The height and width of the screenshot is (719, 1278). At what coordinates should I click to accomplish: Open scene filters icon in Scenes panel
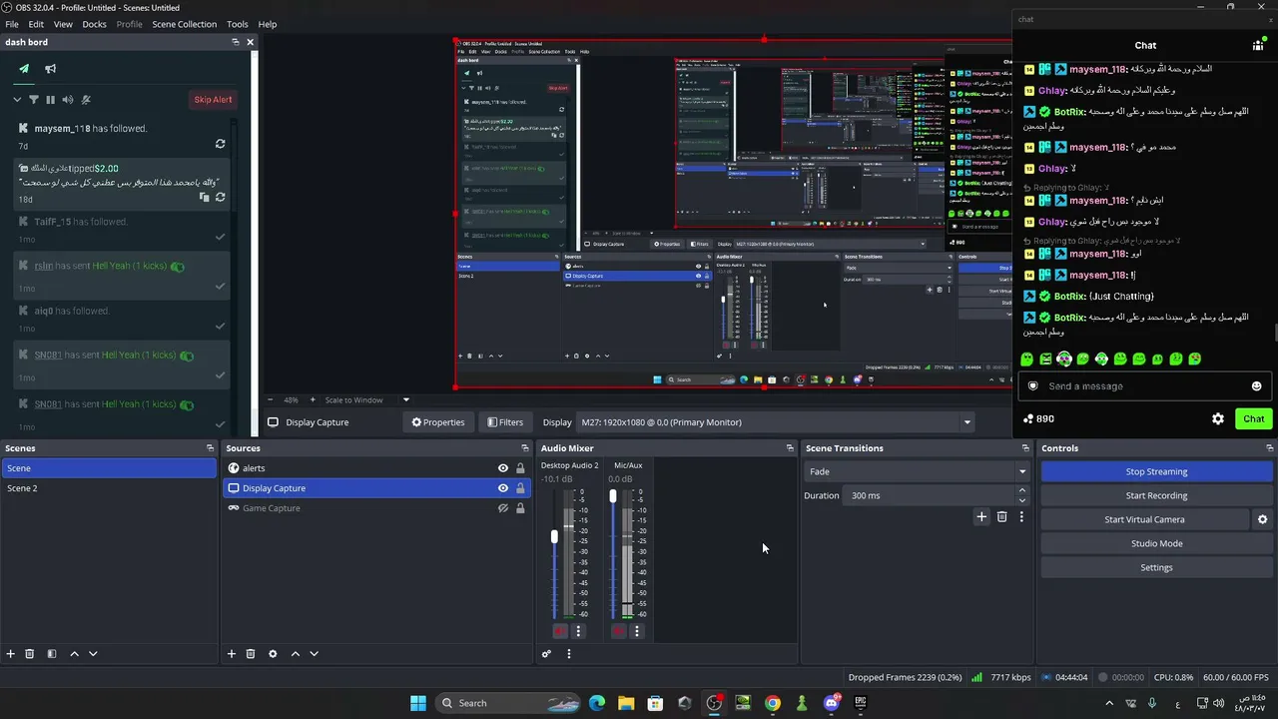pos(52,654)
